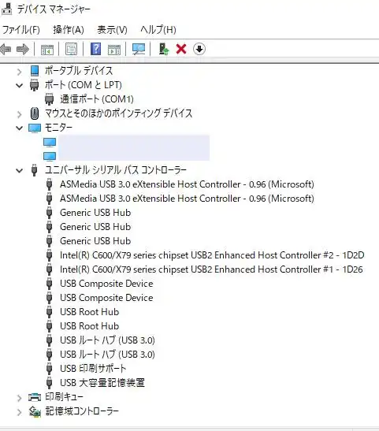Select ポート (COM と LPT) category label
The width and height of the screenshot is (379, 431).
coord(84,85)
